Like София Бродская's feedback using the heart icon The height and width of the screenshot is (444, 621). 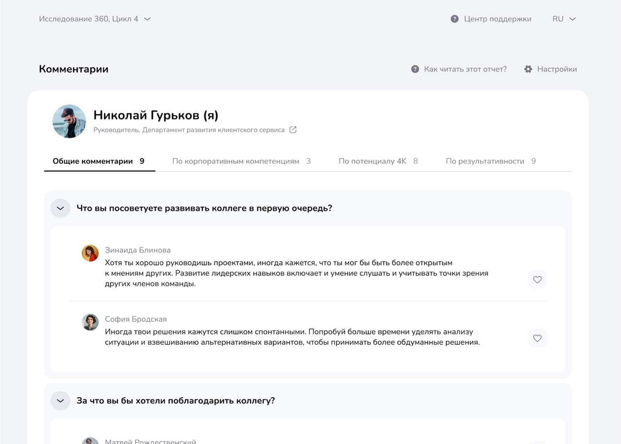tap(537, 338)
